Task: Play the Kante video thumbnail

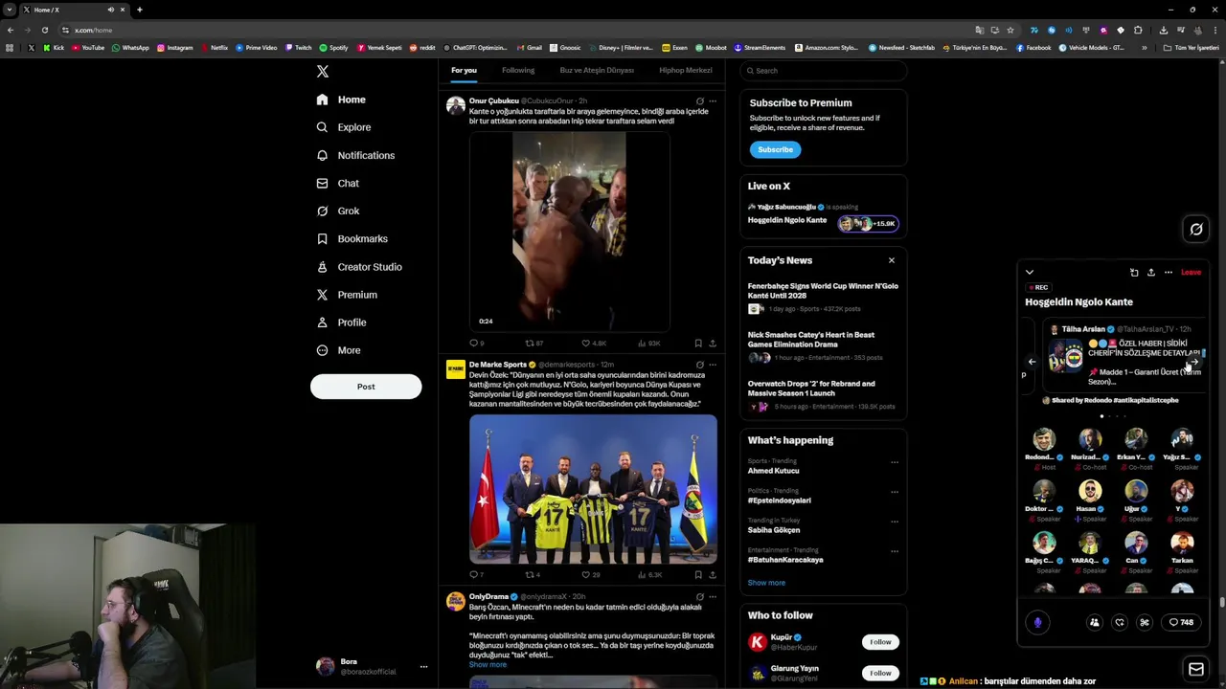Action: click(569, 231)
